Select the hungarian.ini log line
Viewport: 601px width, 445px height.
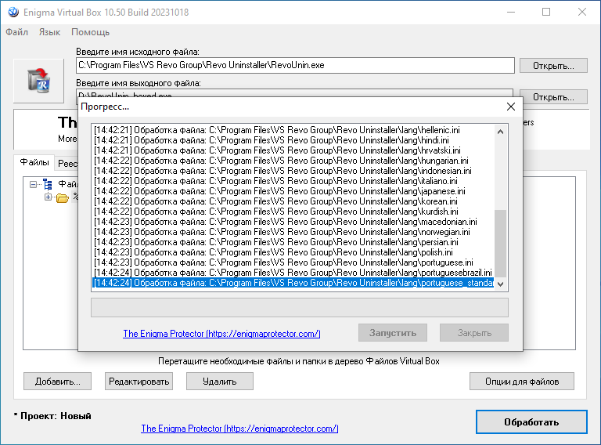click(x=293, y=161)
